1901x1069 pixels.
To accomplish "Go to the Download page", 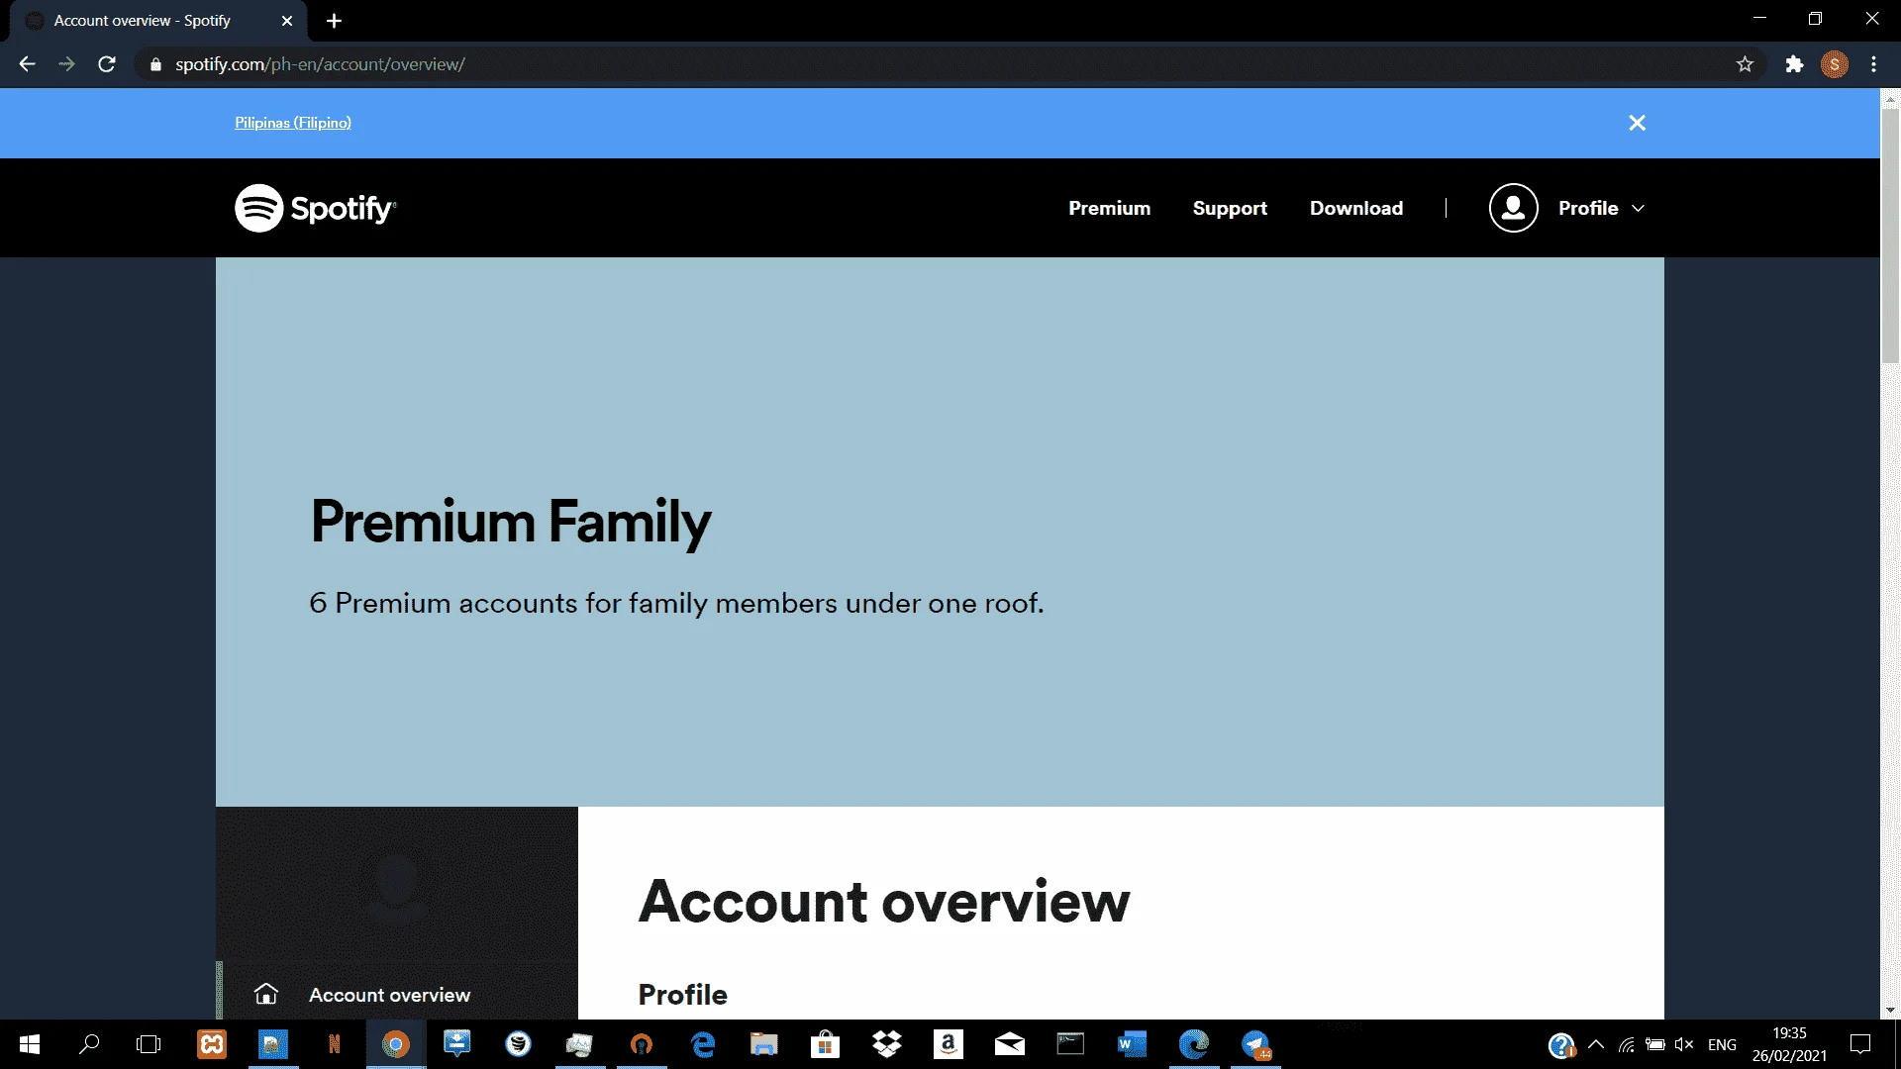I will pyautogui.click(x=1356, y=208).
